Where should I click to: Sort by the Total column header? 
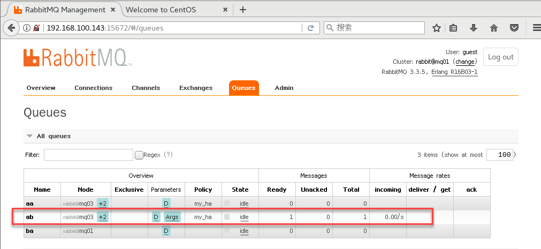click(x=351, y=190)
